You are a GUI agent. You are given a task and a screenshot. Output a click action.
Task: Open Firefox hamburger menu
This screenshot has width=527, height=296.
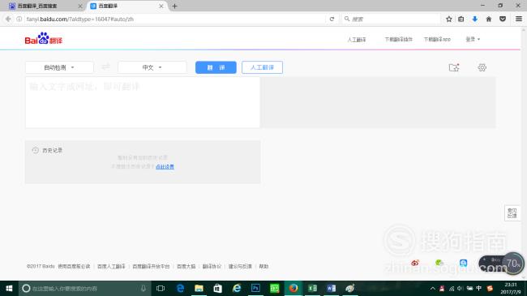[519, 19]
